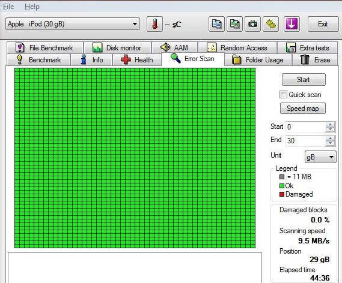Enable the Quick scan checkbox
This screenshot has width=342, height=283.
(x=283, y=95)
